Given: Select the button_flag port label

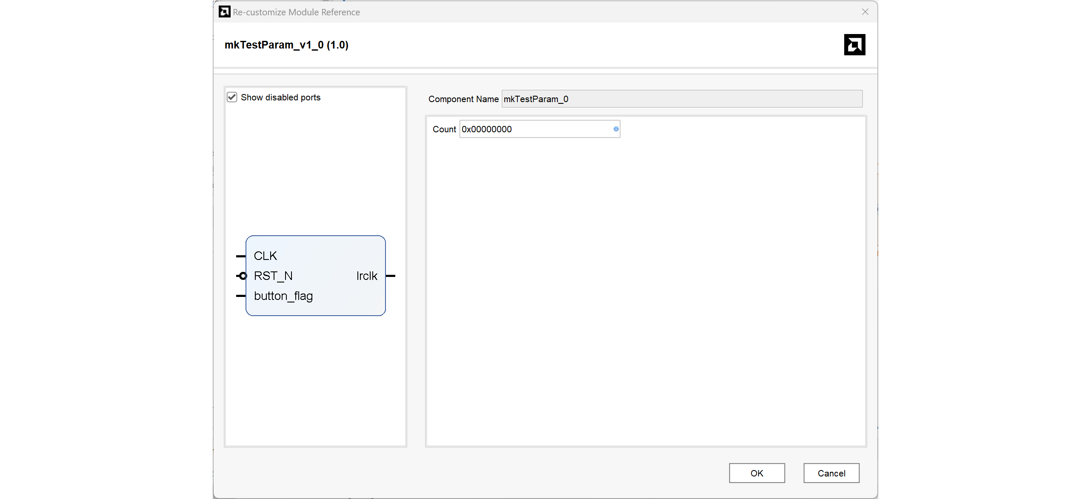Looking at the screenshot, I should (283, 296).
